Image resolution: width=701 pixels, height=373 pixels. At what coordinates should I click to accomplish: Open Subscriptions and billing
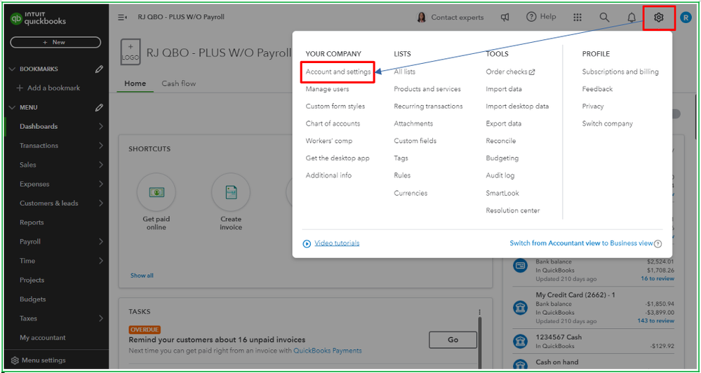click(x=620, y=72)
